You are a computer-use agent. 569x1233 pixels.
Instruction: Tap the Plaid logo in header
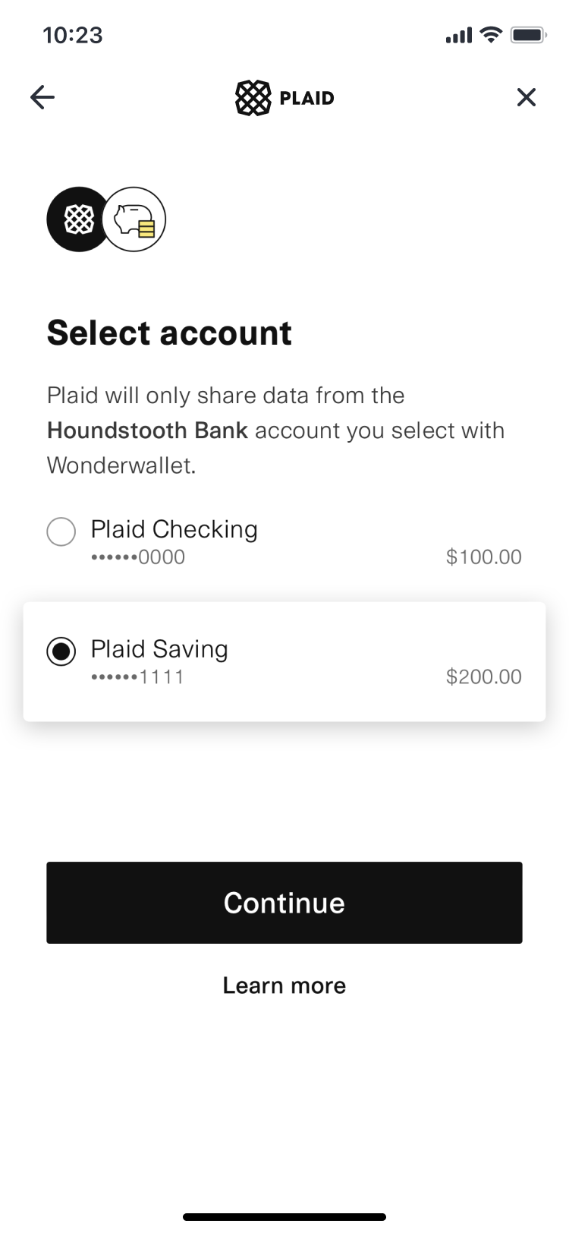pos(284,98)
